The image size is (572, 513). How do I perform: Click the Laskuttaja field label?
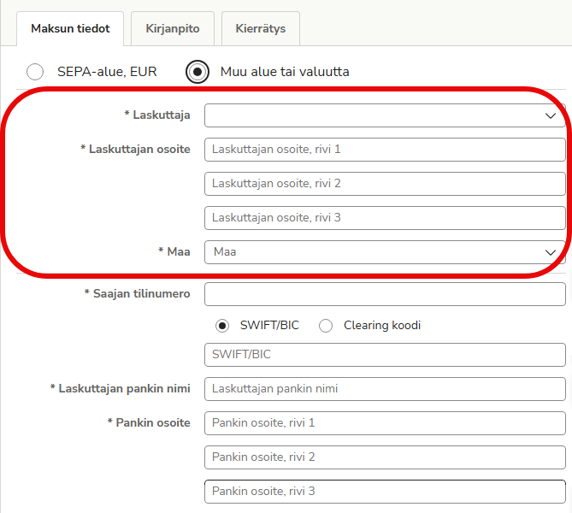(157, 115)
